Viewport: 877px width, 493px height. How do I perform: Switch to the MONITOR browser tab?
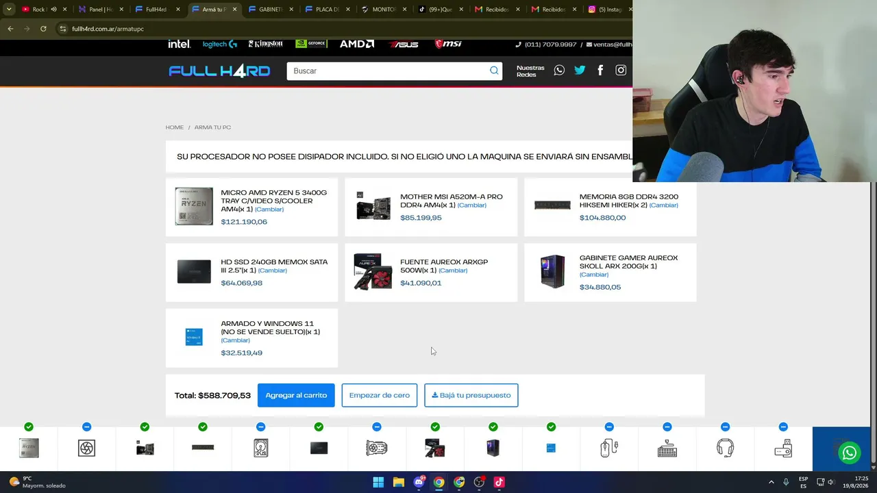[x=383, y=10]
